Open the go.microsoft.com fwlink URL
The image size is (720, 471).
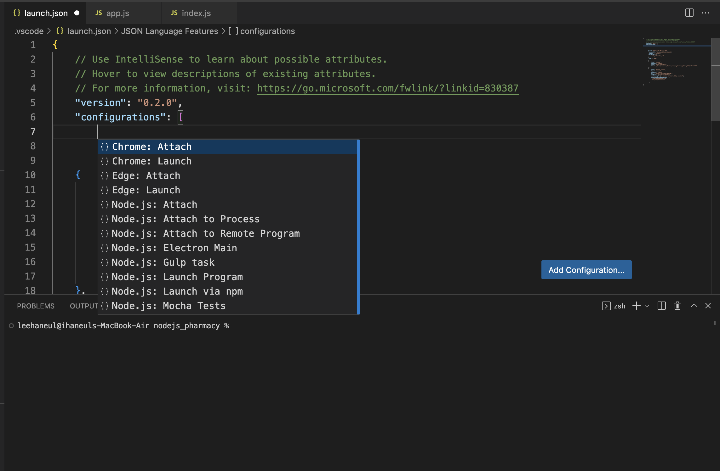[388, 88]
